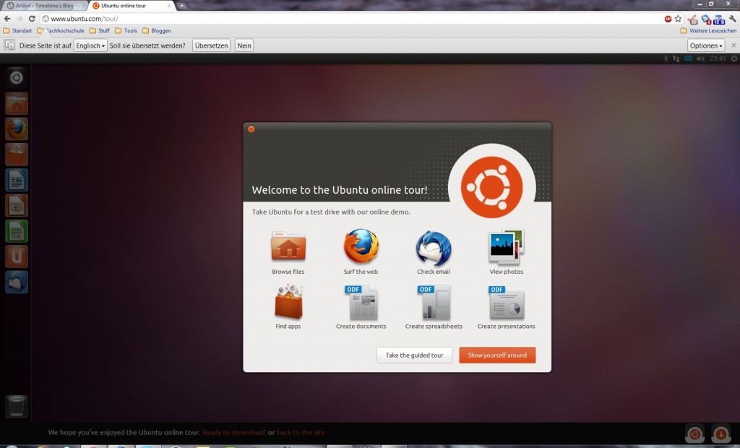Open the Trash in the launcher
Image resolution: width=740 pixels, height=448 pixels.
point(17,406)
